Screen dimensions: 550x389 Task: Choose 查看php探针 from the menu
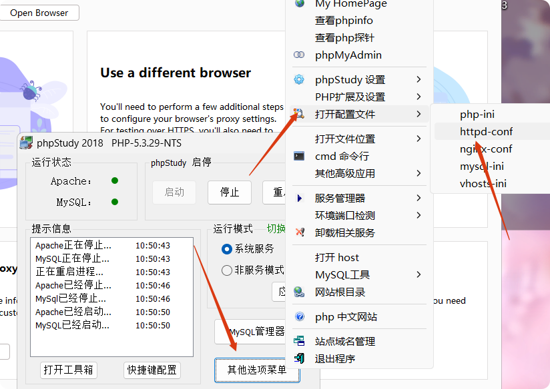point(345,37)
